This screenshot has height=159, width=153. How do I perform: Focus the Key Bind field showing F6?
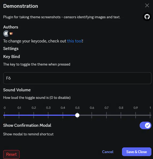tap(77, 78)
